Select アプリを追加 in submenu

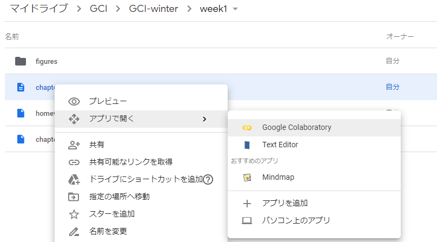coord(314,203)
